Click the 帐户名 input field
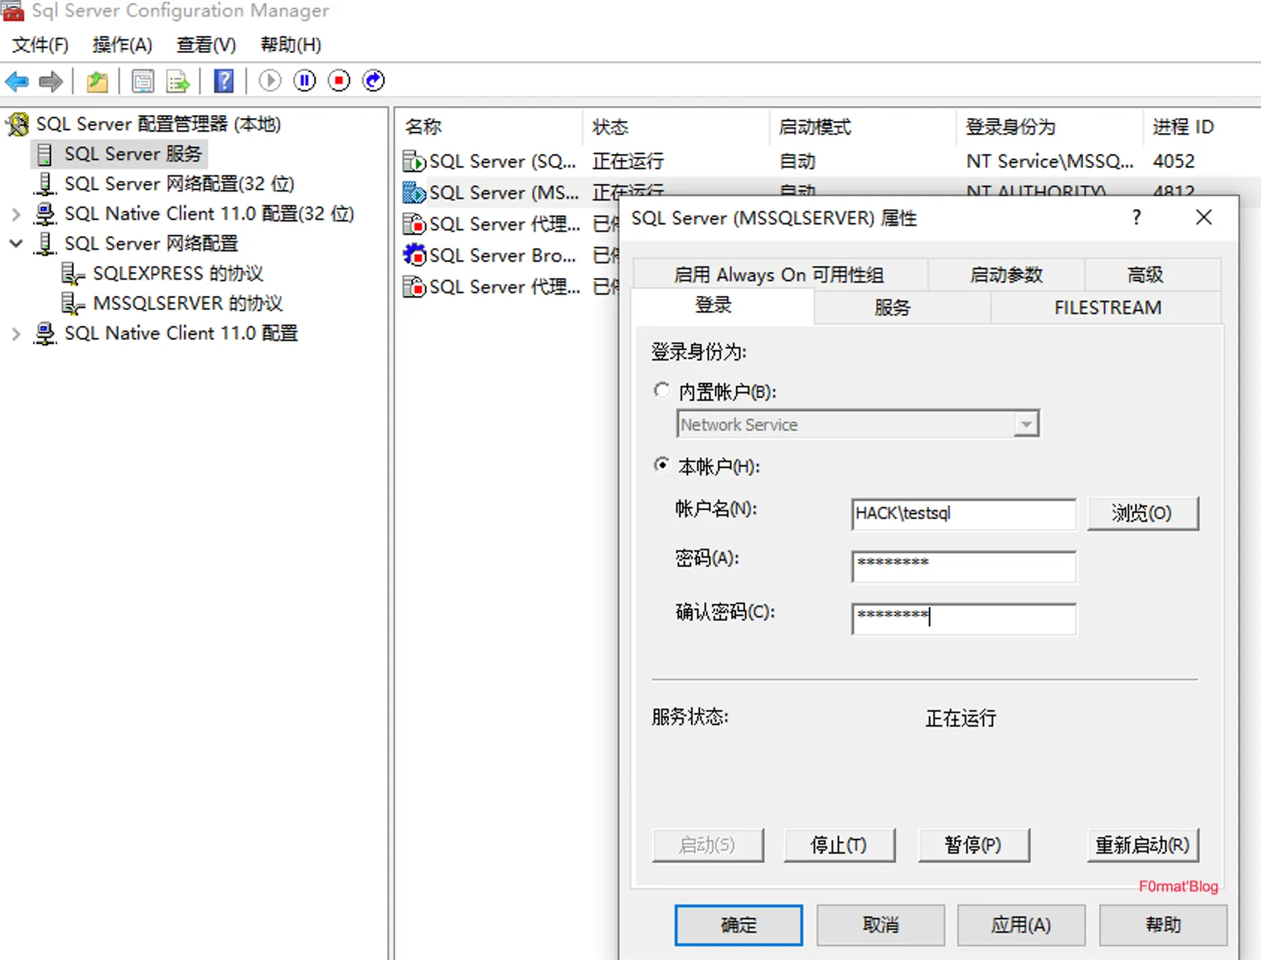Viewport: 1261px width, 960px height. tap(963, 514)
